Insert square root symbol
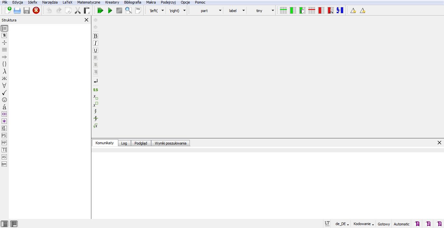Image resolution: width=444 pixels, height=228 pixels. tap(96, 126)
